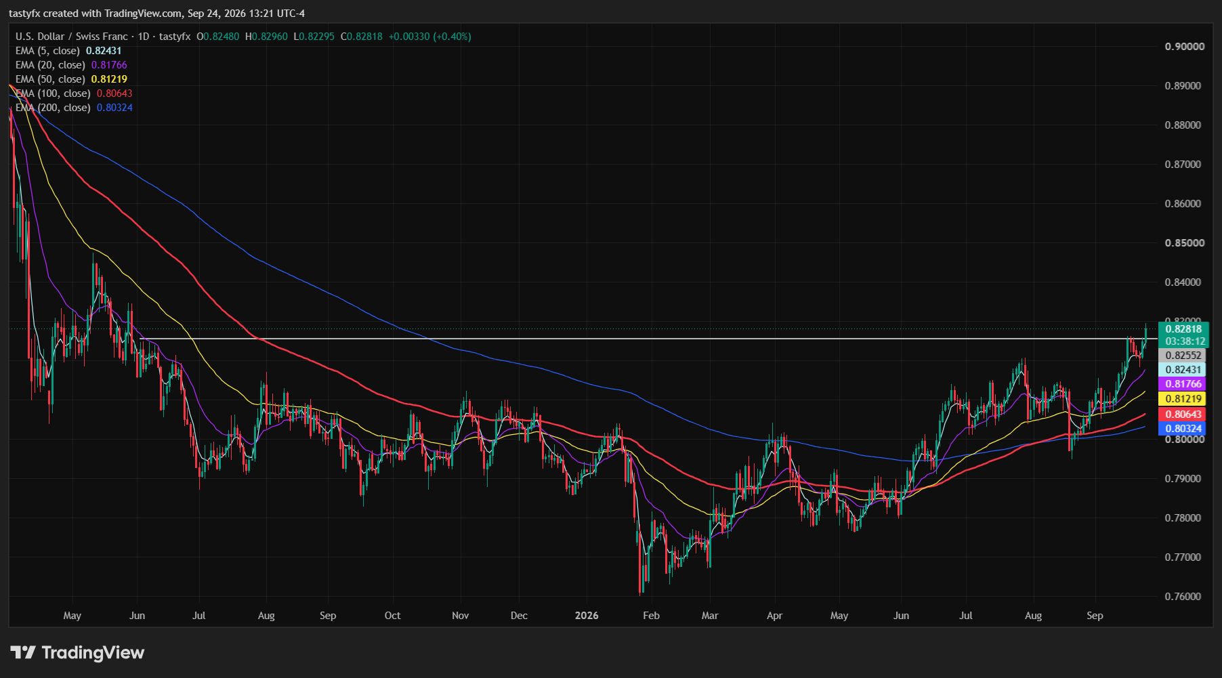Click the low value L0.82295 in header
Image resolution: width=1222 pixels, height=678 pixels.
pos(314,37)
